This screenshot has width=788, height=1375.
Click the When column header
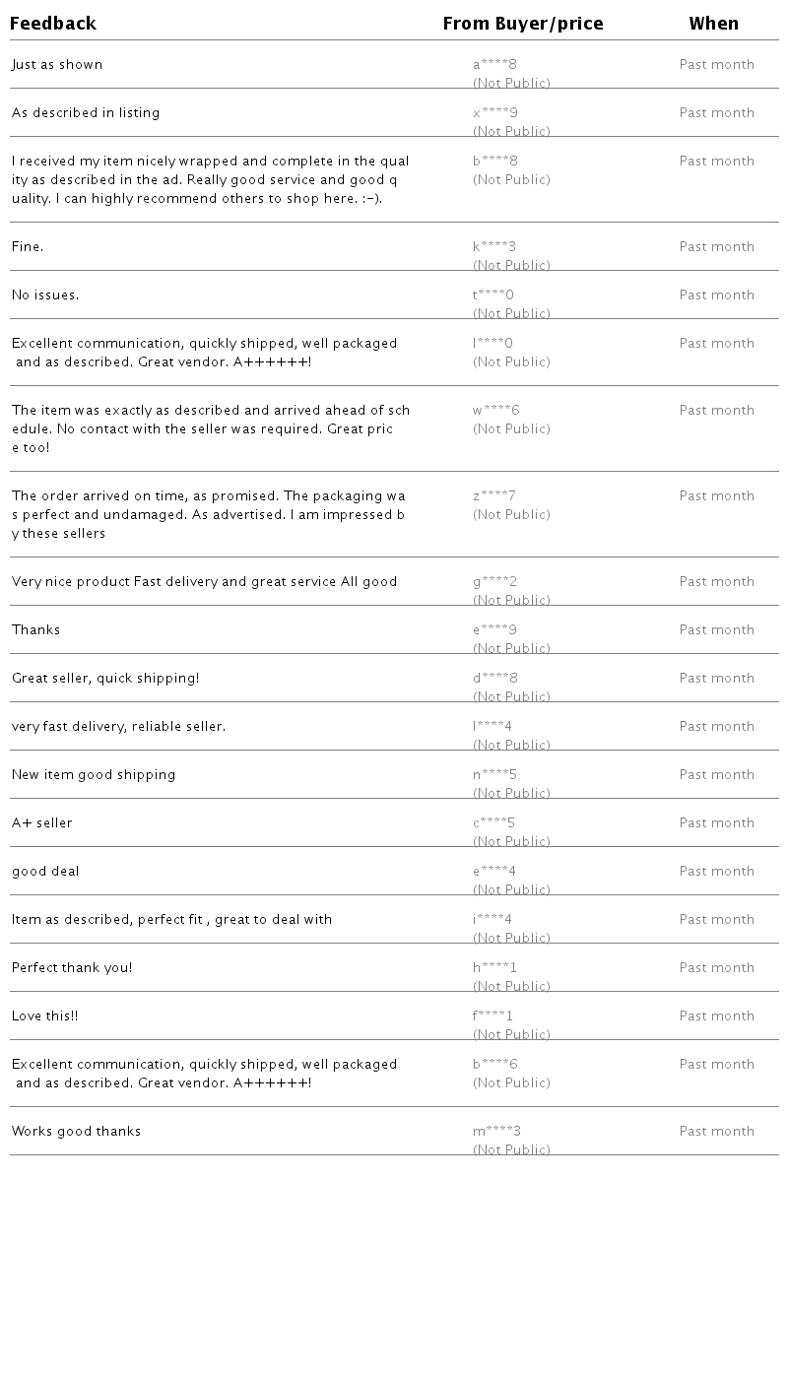pyautogui.click(x=714, y=24)
